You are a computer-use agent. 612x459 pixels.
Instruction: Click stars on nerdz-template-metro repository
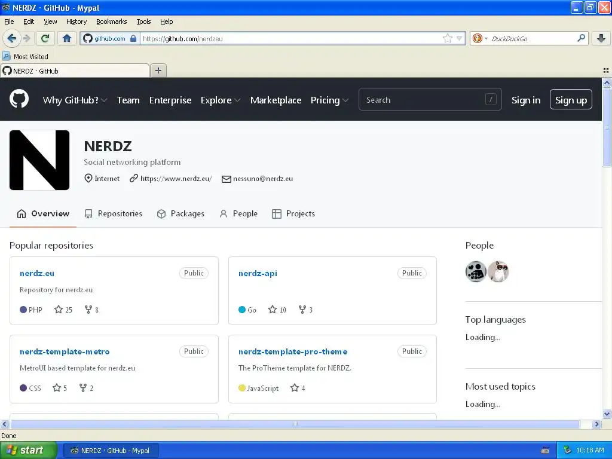point(60,388)
